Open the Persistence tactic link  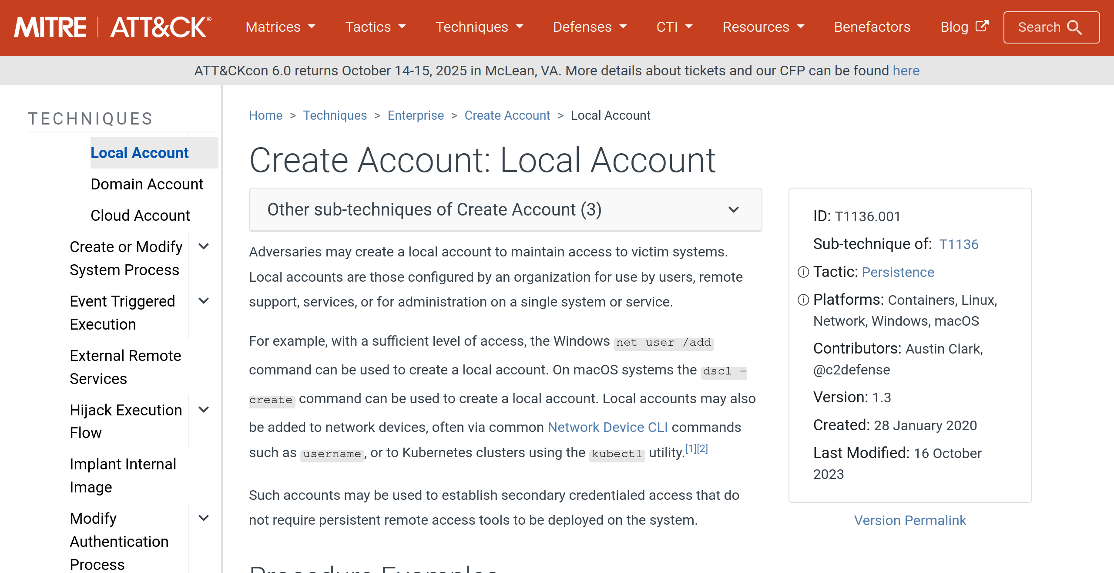click(898, 272)
